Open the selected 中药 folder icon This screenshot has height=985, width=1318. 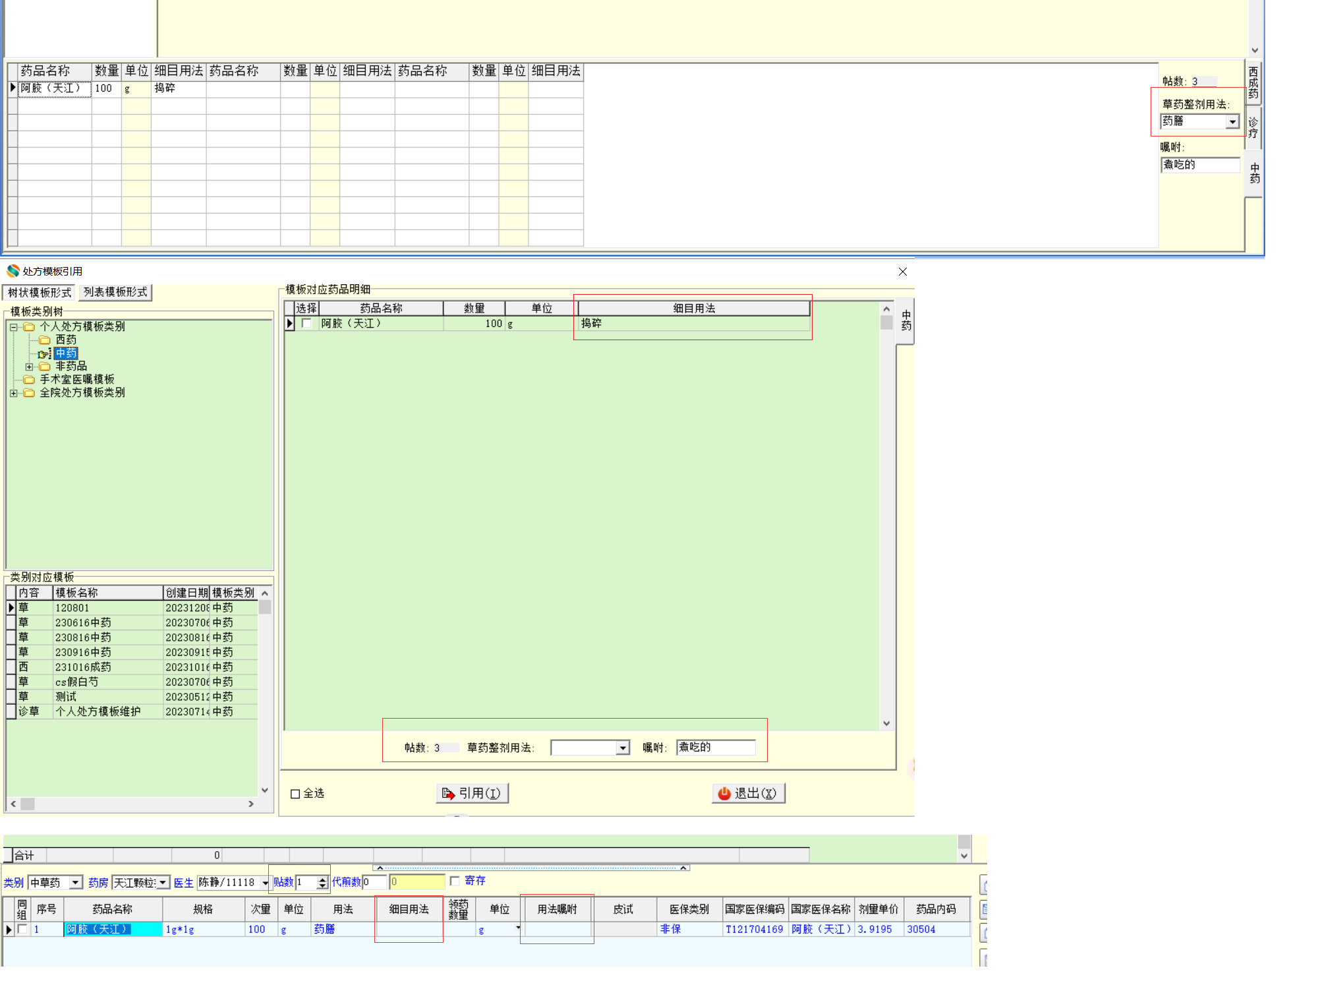[x=44, y=354]
